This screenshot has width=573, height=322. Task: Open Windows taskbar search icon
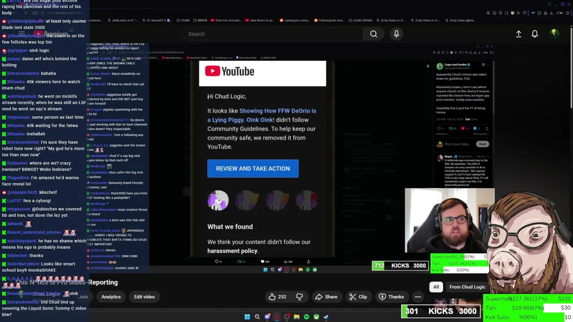point(257,317)
